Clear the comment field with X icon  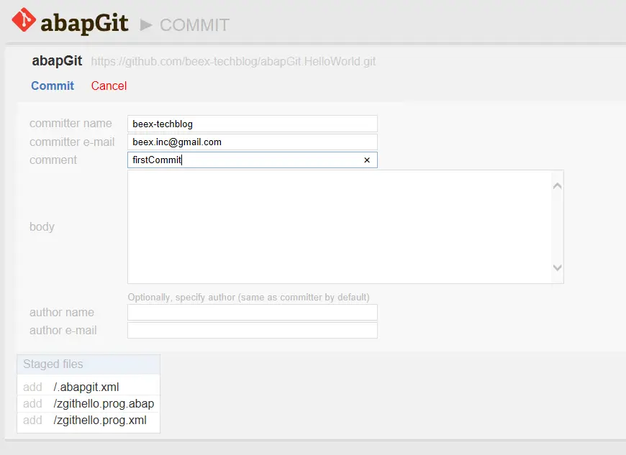click(x=367, y=160)
